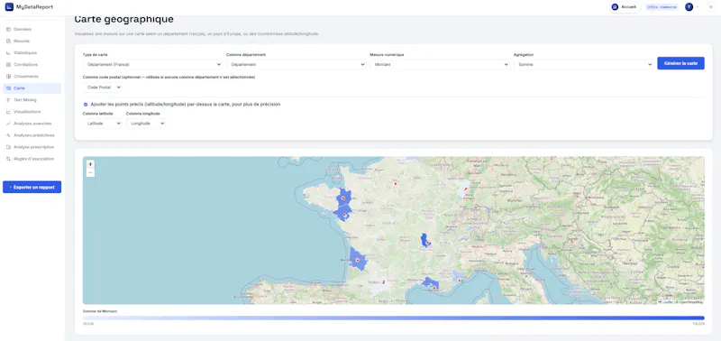Uncheck 'Ajouter les points précis' checkbox
Screen dimensions: 721x341
86,105
